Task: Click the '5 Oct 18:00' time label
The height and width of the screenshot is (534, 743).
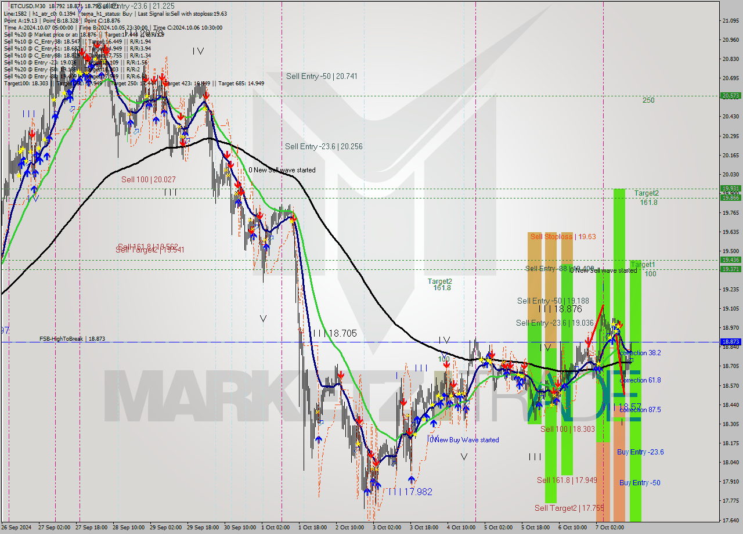Action: pos(536,528)
